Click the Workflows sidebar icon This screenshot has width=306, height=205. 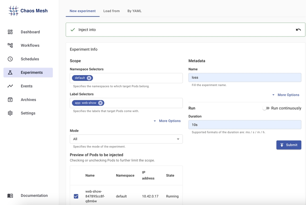[10, 45]
